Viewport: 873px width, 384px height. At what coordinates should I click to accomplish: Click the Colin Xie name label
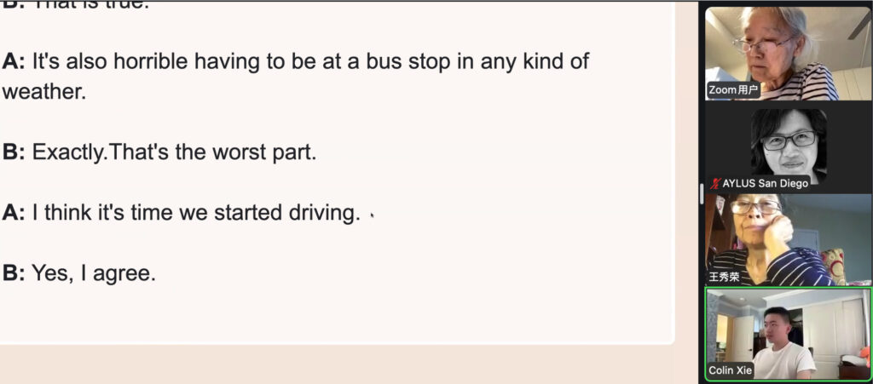point(731,370)
